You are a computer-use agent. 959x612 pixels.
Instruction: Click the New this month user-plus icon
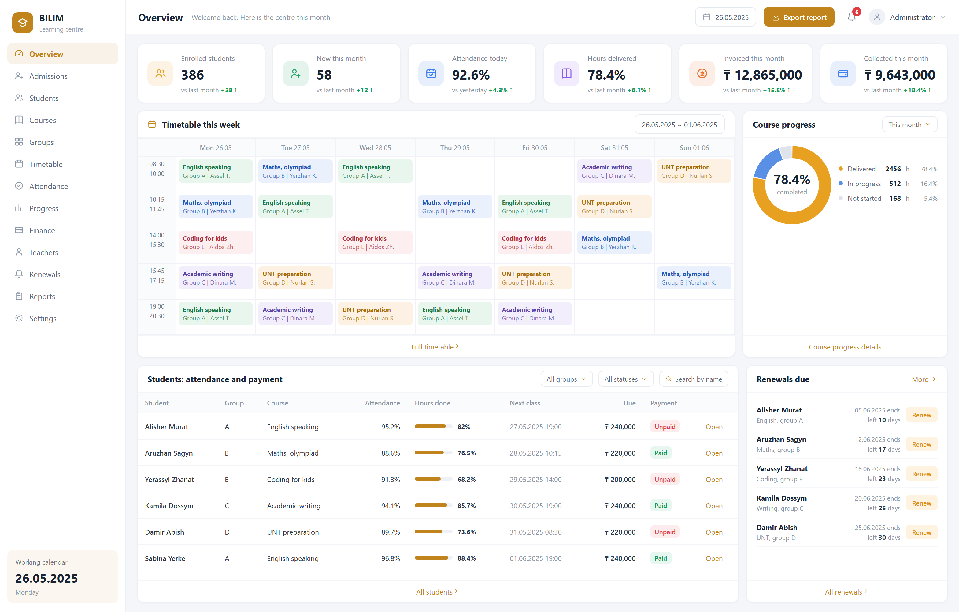(x=295, y=73)
